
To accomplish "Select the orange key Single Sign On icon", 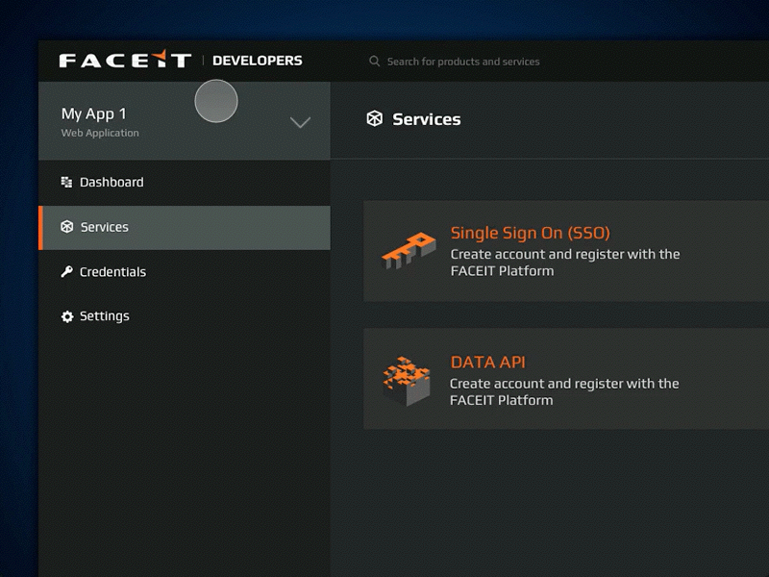I will (408, 251).
